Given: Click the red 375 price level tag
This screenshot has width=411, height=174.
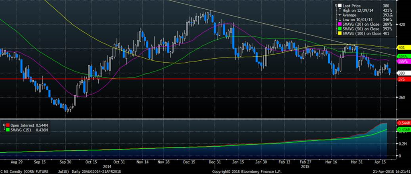Looking at the screenshot, I should [x=401, y=79].
